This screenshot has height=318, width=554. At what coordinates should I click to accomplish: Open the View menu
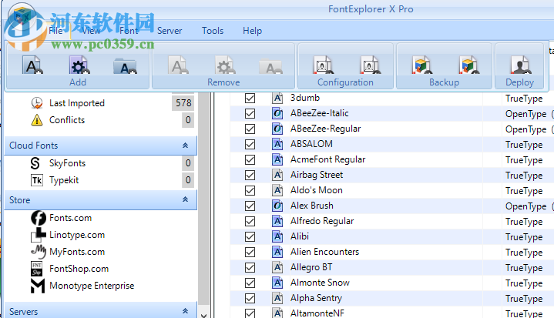91,31
